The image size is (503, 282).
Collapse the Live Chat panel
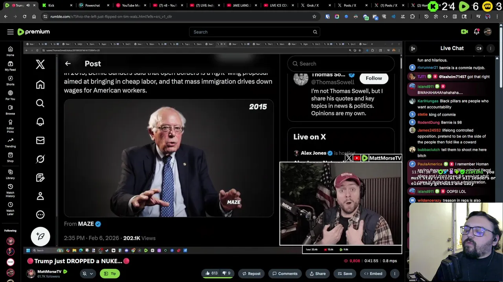413,48
